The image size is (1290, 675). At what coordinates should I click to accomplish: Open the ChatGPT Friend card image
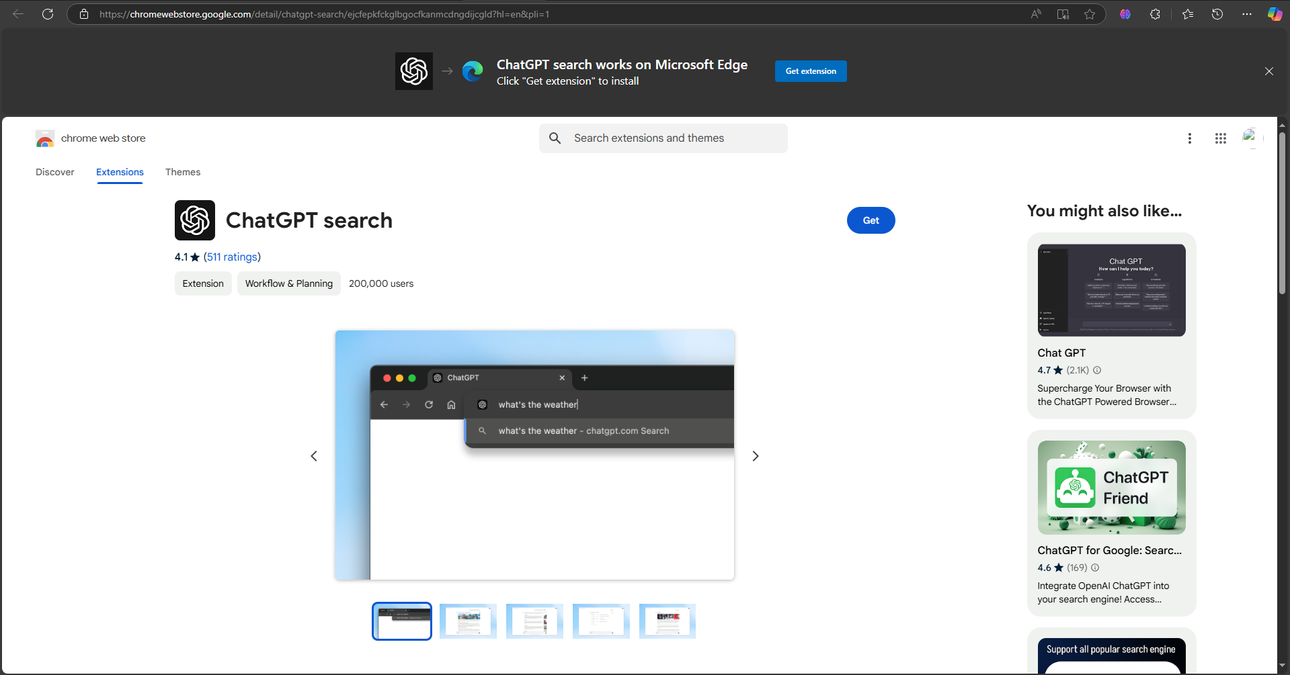[1111, 488]
